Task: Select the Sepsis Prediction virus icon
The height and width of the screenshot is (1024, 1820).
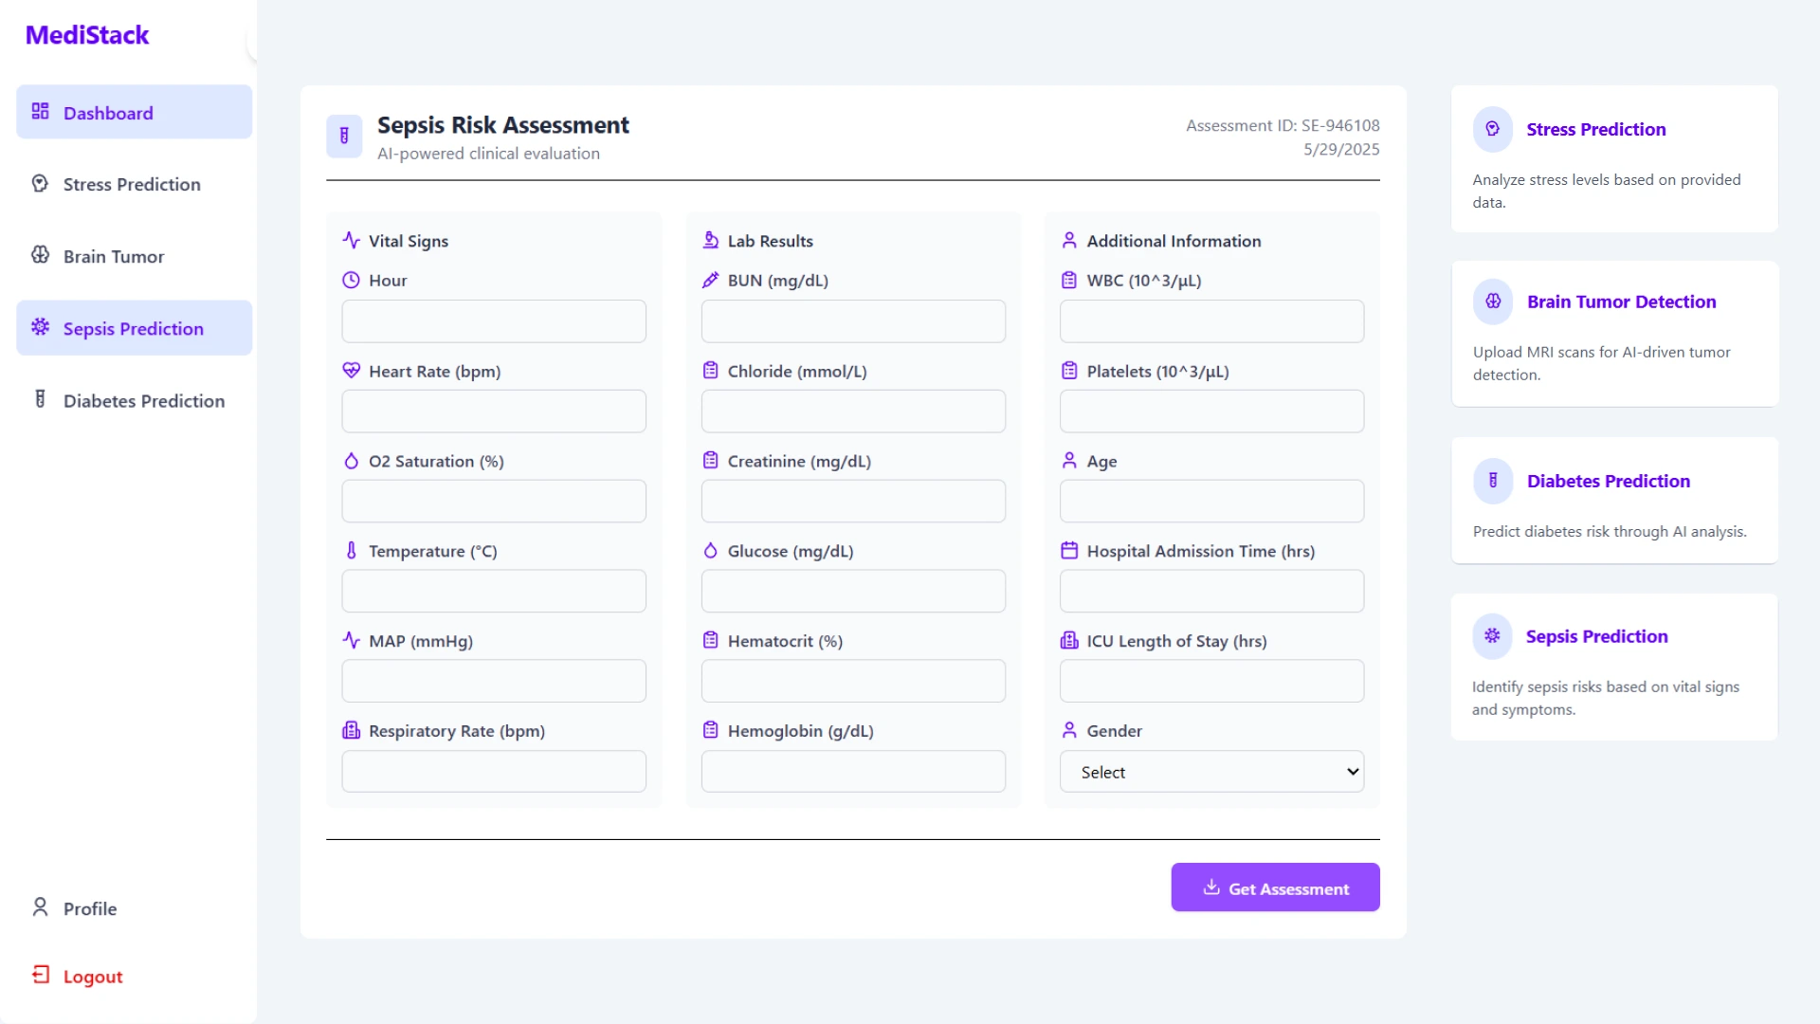Action: [x=39, y=328]
